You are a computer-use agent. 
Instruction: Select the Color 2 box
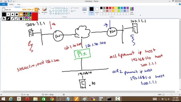click(97, 11)
